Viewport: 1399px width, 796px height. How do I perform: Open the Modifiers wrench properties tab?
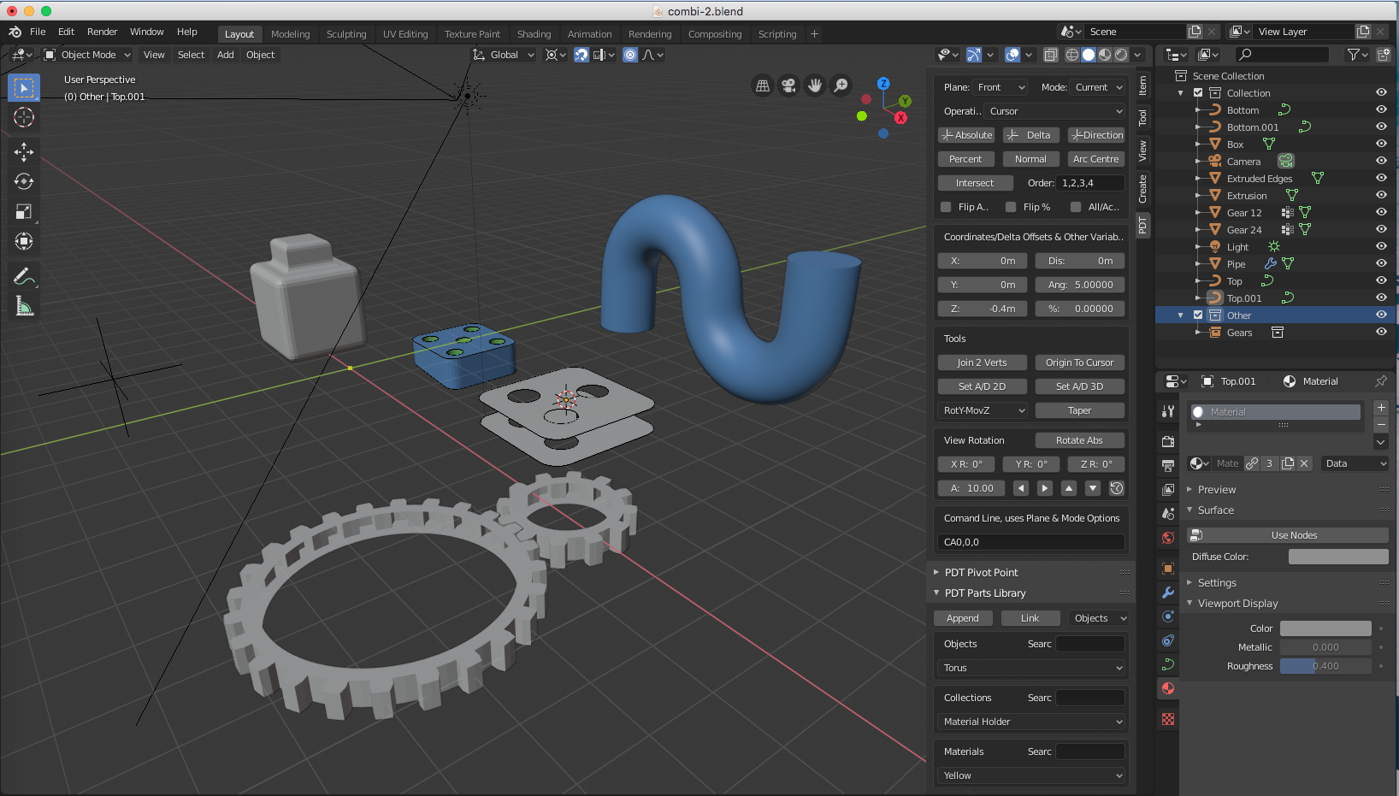[1168, 593]
